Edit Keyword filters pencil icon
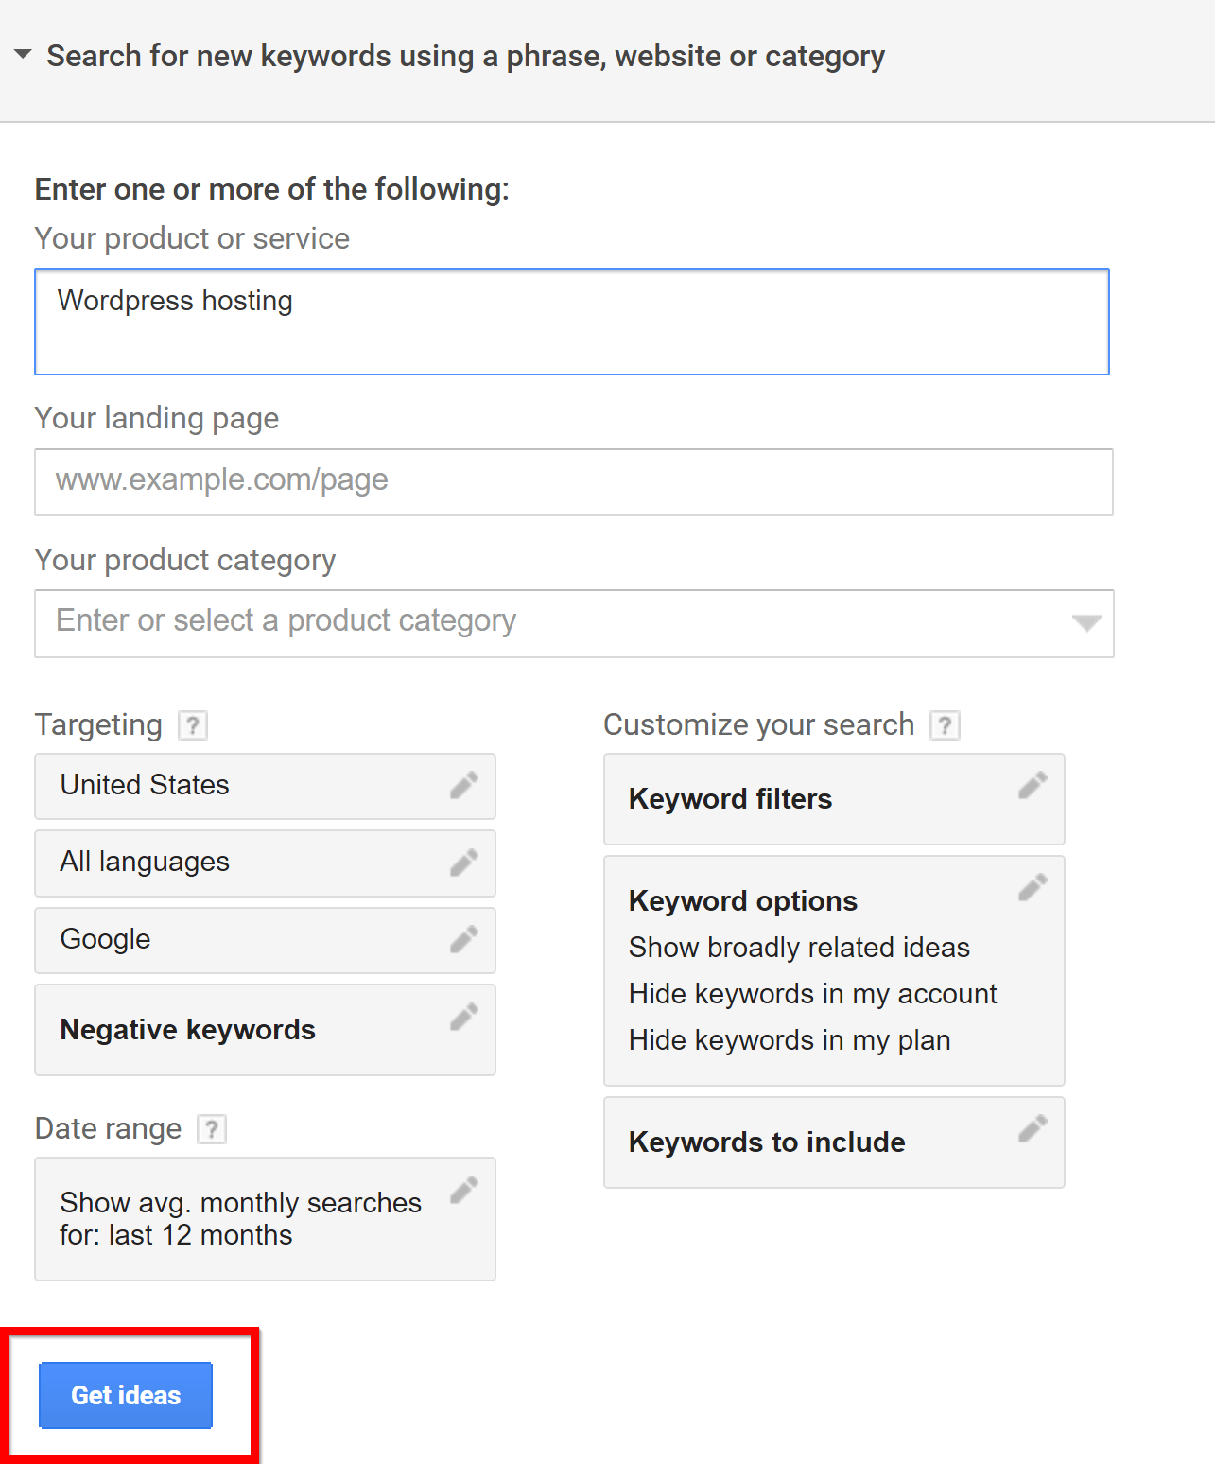This screenshot has width=1215, height=1464. 1033,785
